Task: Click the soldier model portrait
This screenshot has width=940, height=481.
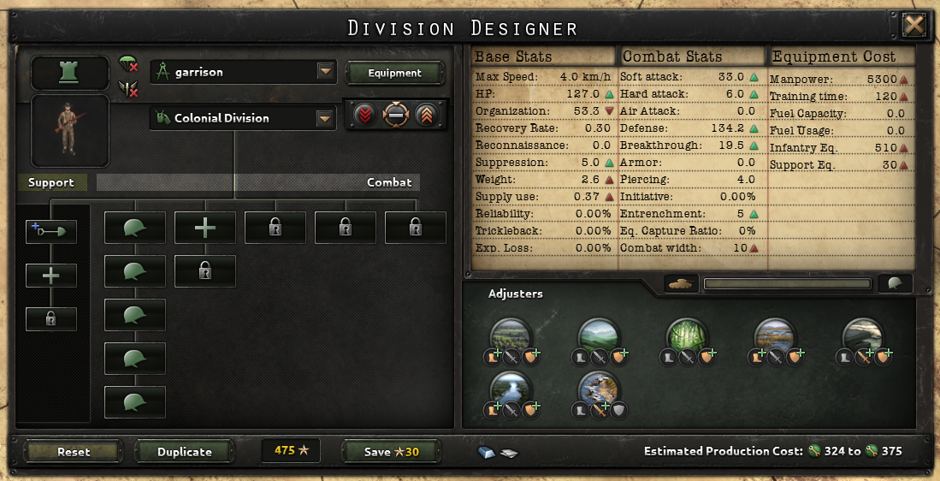Action: (70, 130)
